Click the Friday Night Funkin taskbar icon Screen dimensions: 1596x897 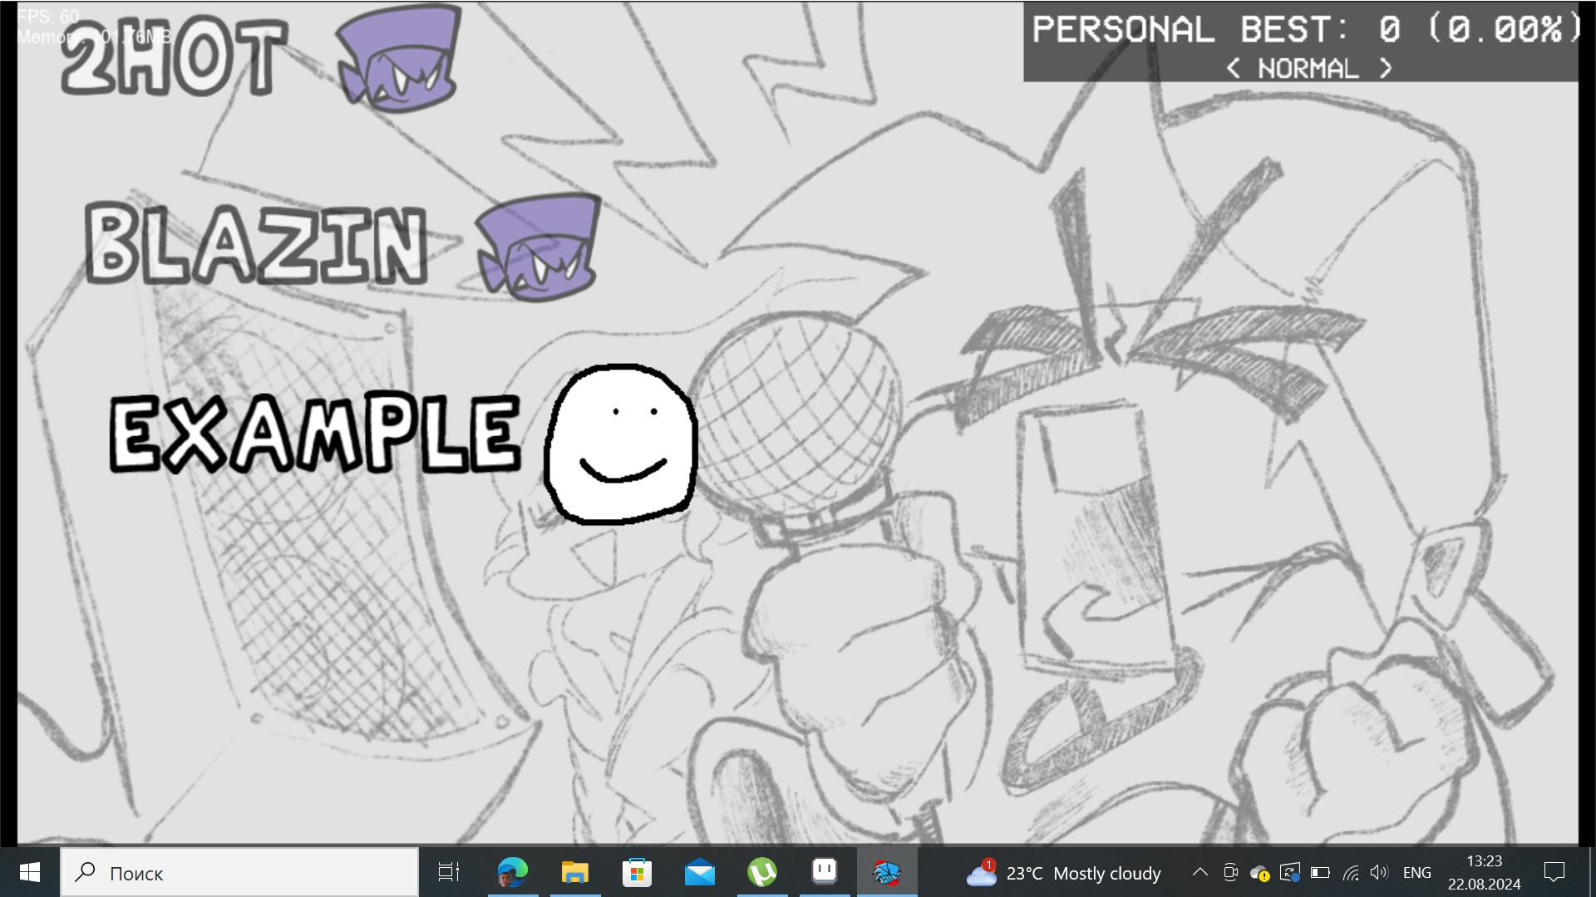point(887,872)
